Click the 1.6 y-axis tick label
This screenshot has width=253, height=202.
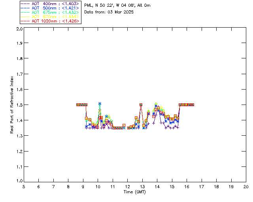tap(19, 90)
